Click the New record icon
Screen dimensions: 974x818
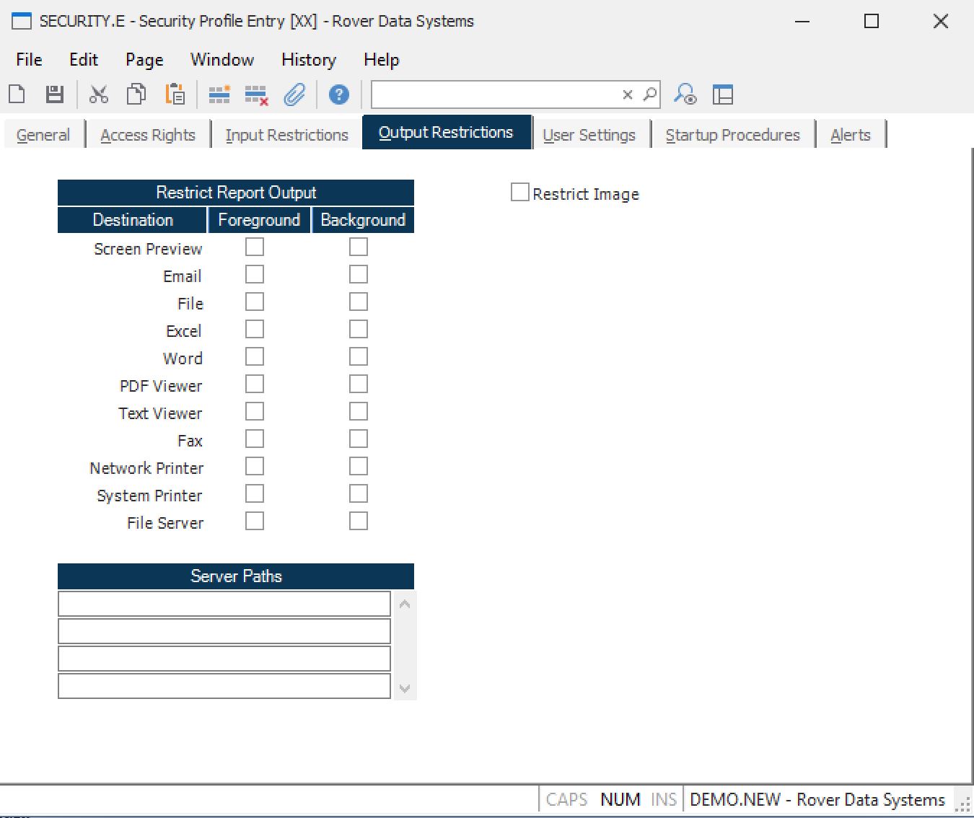coord(17,94)
